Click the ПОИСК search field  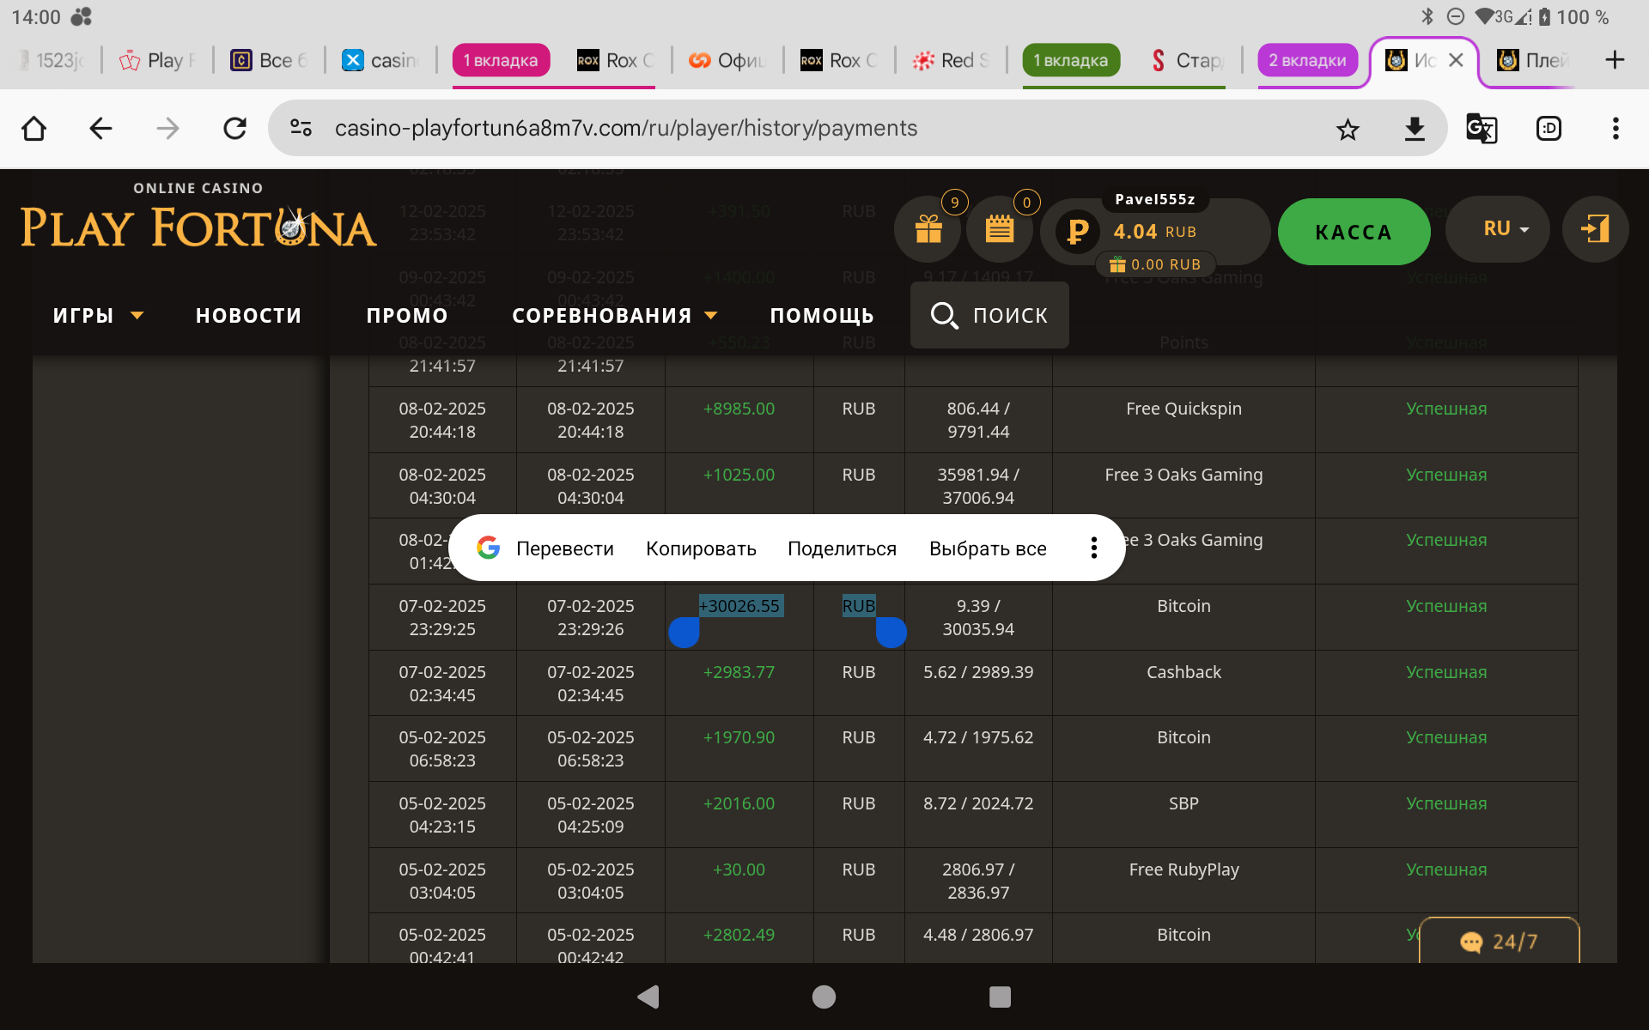pyautogui.click(x=989, y=316)
